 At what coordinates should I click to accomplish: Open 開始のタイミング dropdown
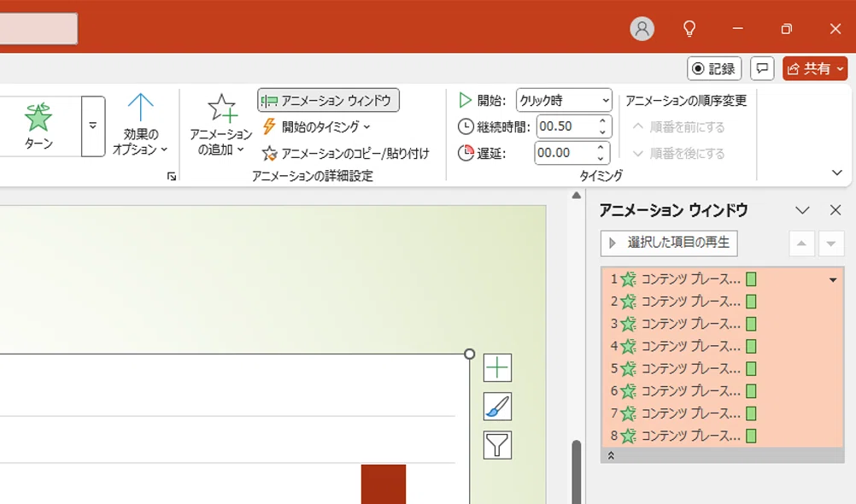tap(317, 126)
